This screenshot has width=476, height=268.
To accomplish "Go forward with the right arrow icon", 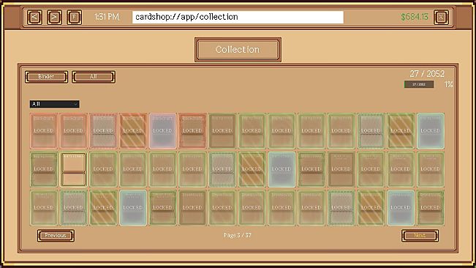I will coord(55,17).
